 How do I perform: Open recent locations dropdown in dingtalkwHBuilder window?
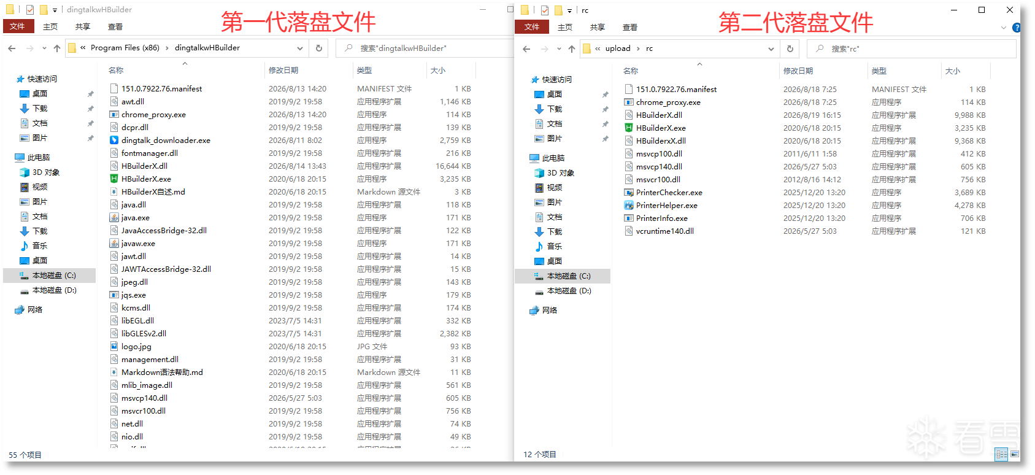pyautogui.click(x=44, y=48)
